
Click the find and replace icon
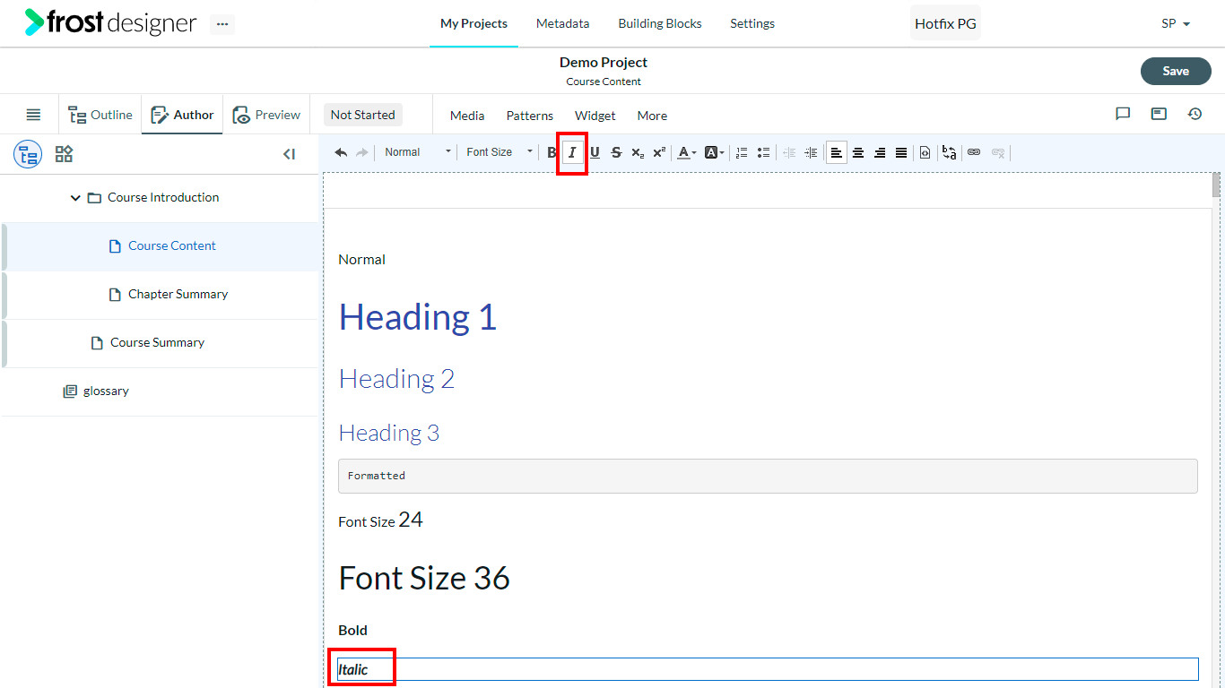click(x=949, y=152)
